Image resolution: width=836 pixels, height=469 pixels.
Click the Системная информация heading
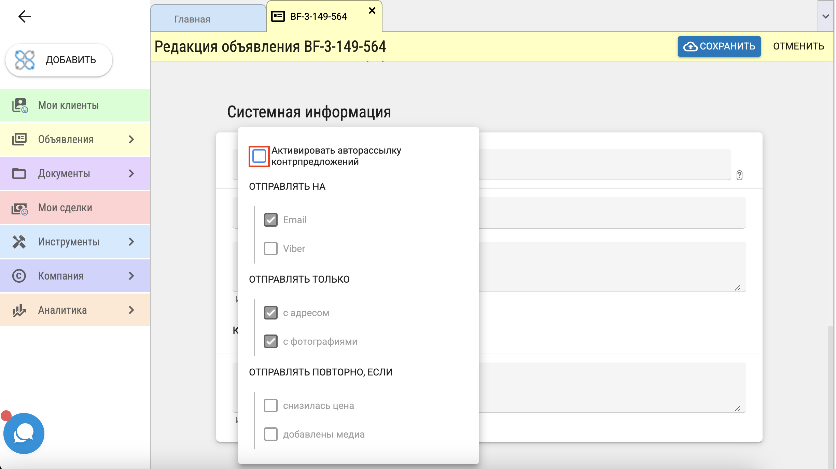click(309, 112)
